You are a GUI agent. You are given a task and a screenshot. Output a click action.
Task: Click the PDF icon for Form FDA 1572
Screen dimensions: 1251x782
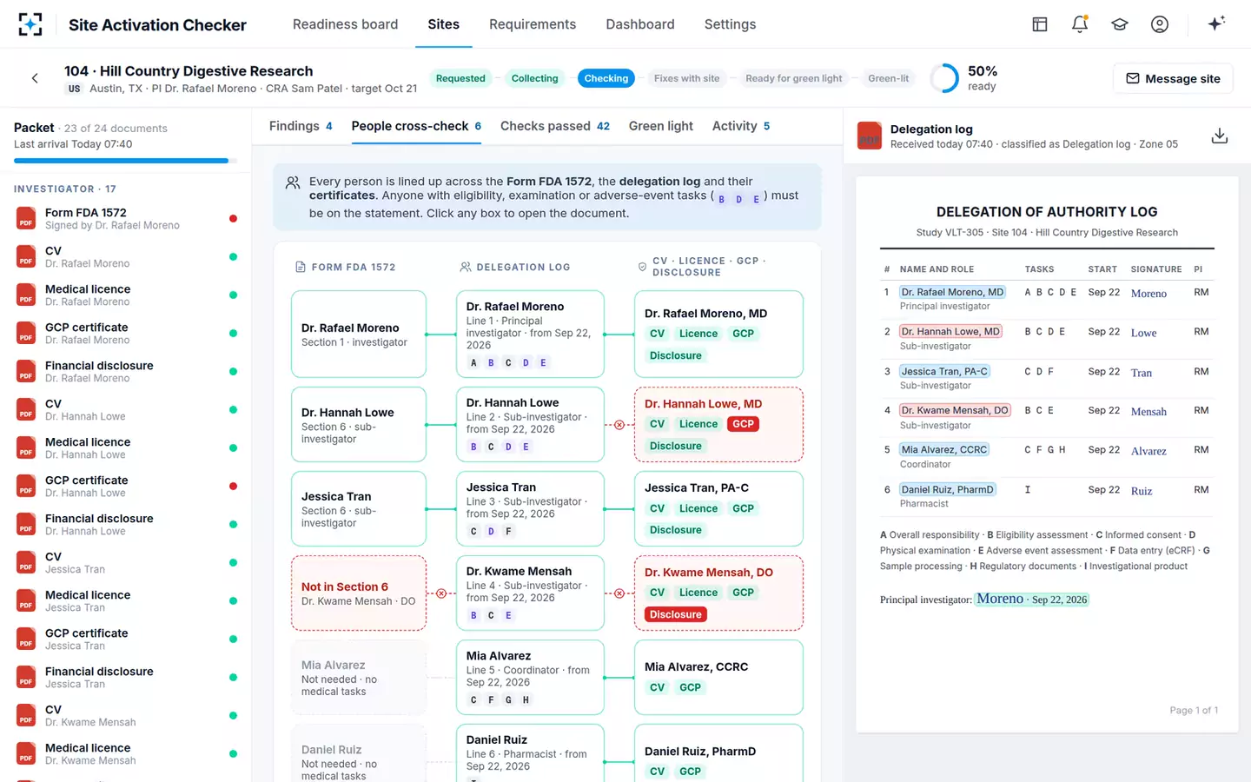click(x=26, y=218)
